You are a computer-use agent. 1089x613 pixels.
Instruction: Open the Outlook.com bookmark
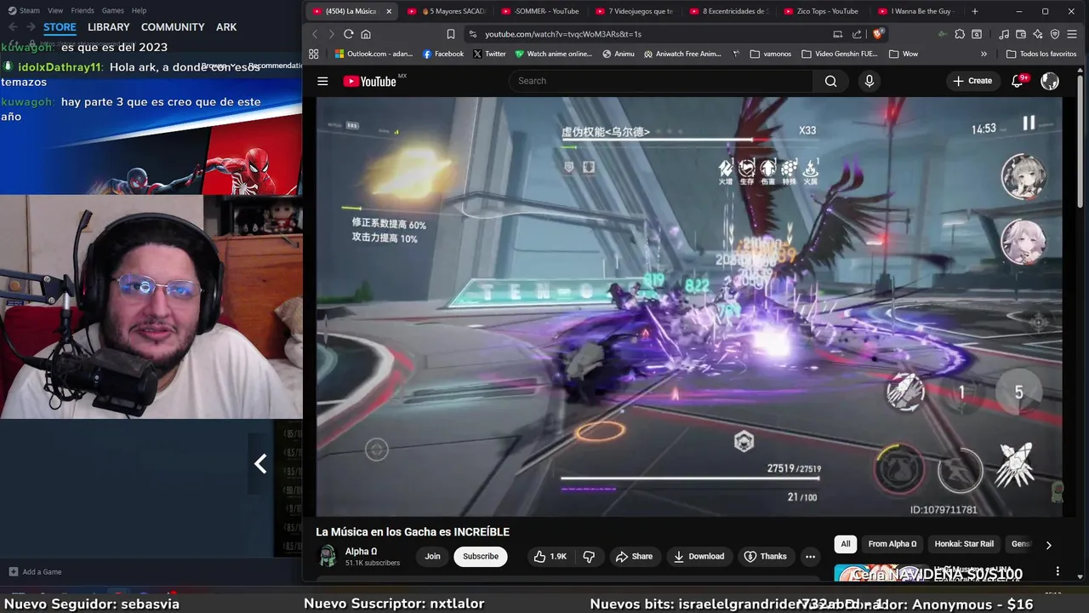coord(373,54)
